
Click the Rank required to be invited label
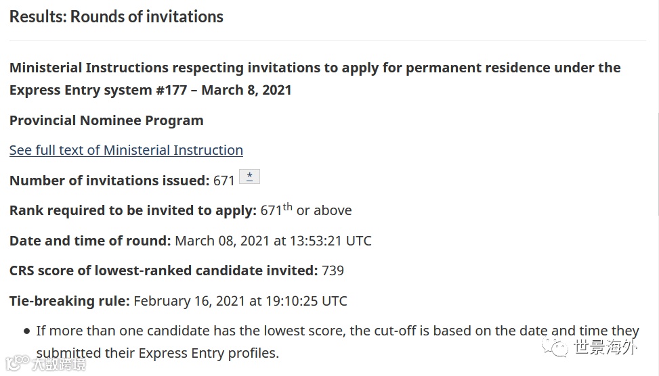point(133,210)
